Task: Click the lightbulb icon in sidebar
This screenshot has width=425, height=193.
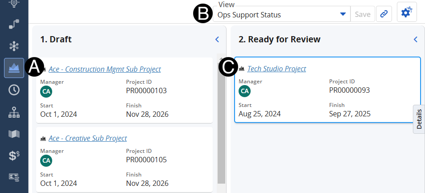Action: click(14, 4)
